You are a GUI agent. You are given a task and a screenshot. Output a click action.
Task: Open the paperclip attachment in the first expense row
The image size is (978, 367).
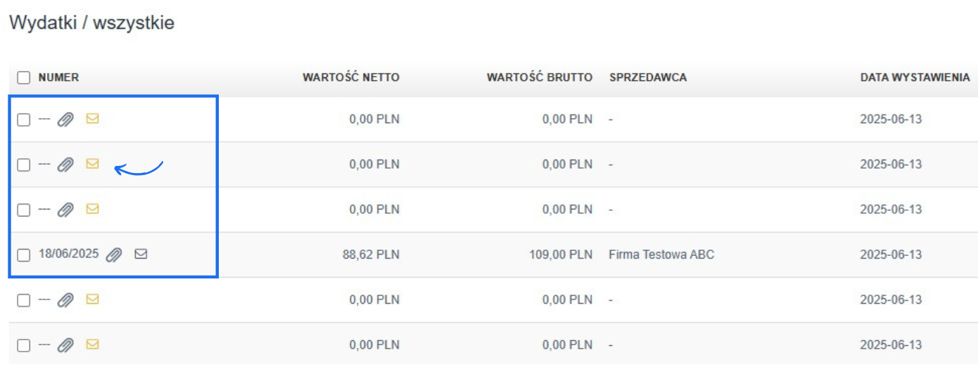click(x=65, y=120)
